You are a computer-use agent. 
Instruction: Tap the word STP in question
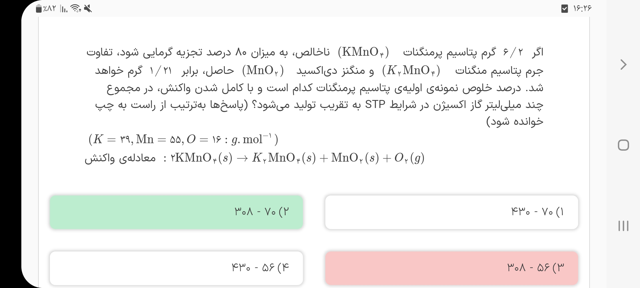pyautogui.click(x=375, y=105)
